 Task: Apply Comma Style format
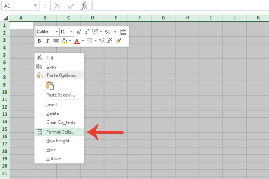(115, 32)
